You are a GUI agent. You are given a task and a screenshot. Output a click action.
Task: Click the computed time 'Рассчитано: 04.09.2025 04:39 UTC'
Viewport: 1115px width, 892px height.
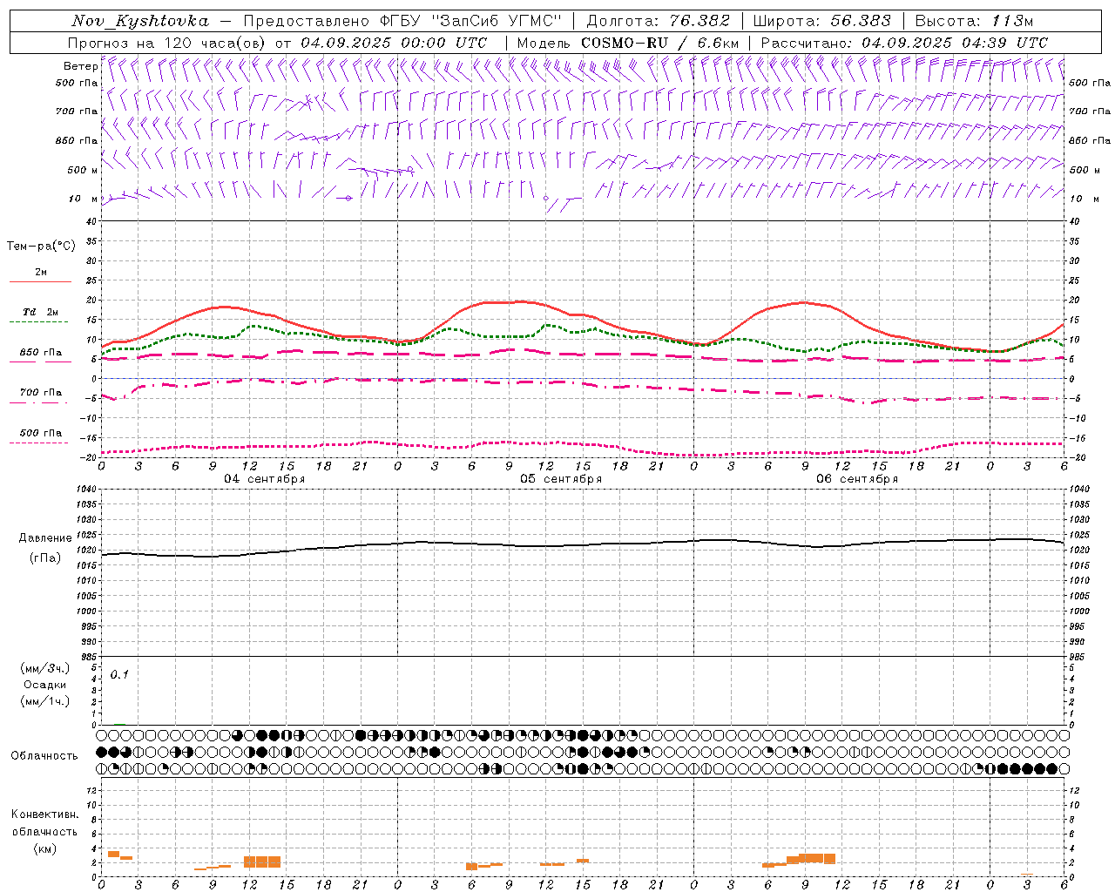[904, 43]
